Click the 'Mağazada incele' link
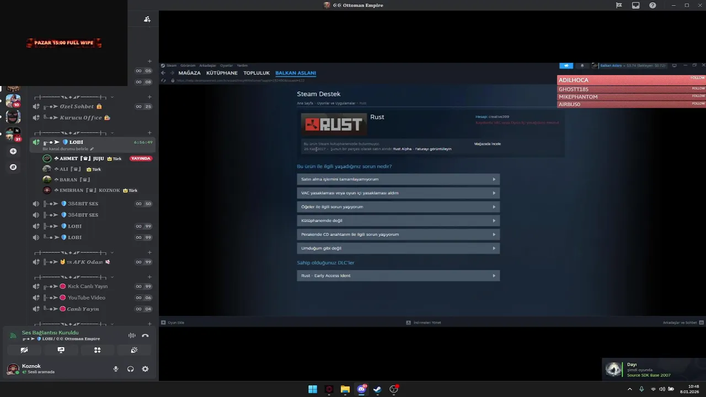The image size is (706, 397). [488, 144]
